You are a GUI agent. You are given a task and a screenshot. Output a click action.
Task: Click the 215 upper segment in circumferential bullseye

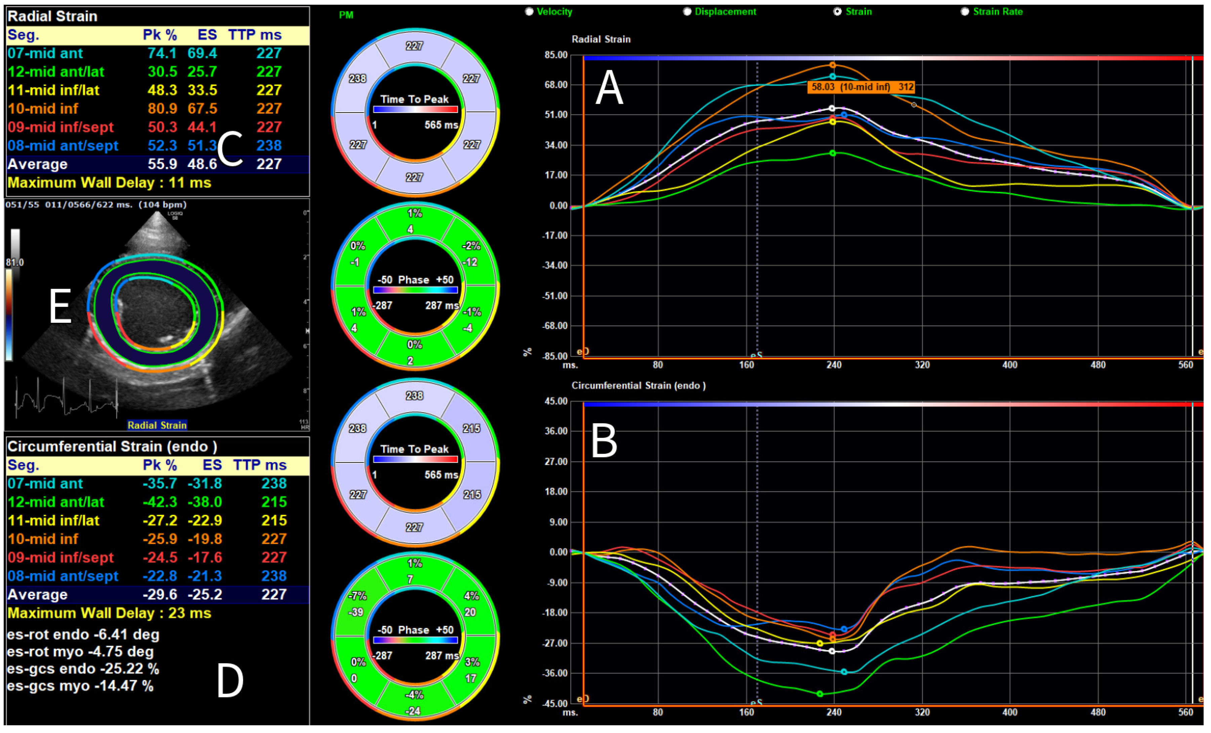(x=471, y=429)
